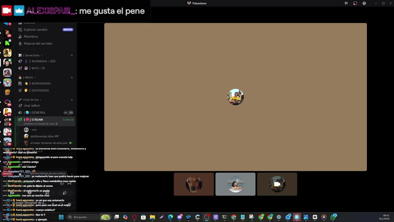Open the server with 10 badge
Viewport: 394px width, 222px height.
coord(7,132)
